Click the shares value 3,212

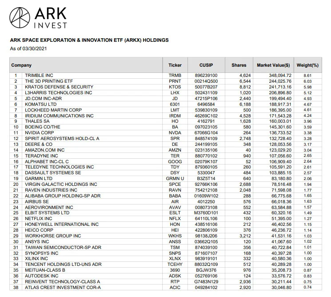pos(245,236)
